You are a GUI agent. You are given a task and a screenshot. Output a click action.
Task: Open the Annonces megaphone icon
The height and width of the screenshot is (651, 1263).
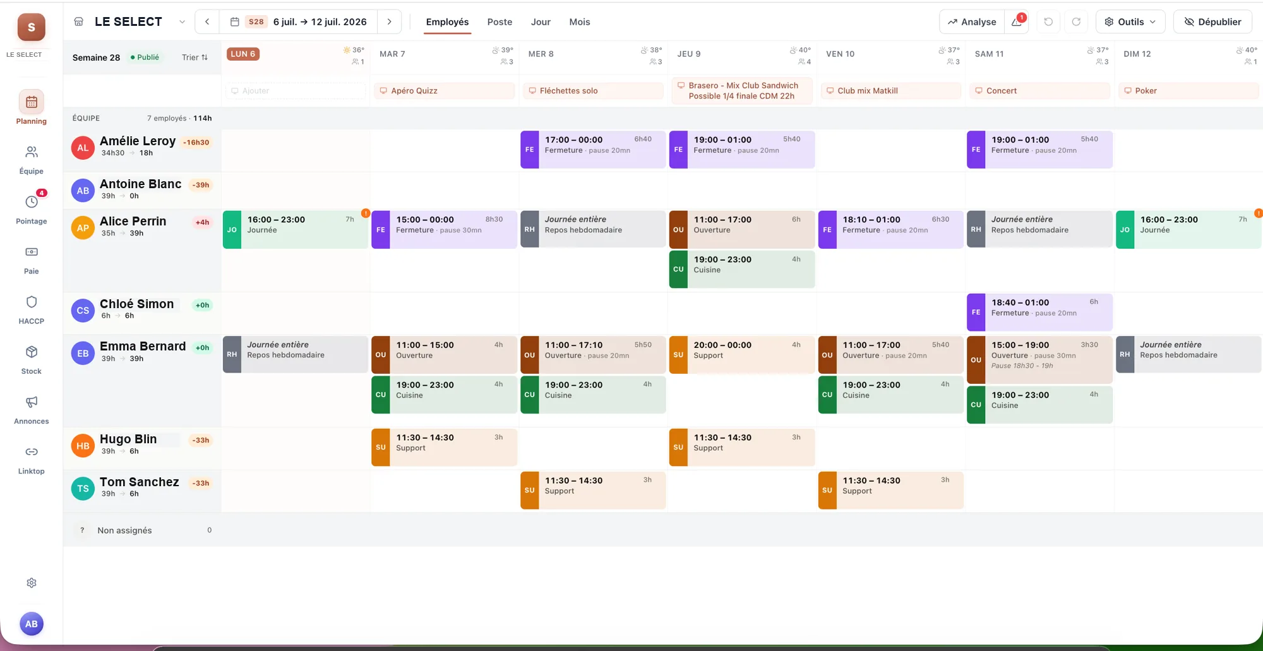pyautogui.click(x=32, y=402)
